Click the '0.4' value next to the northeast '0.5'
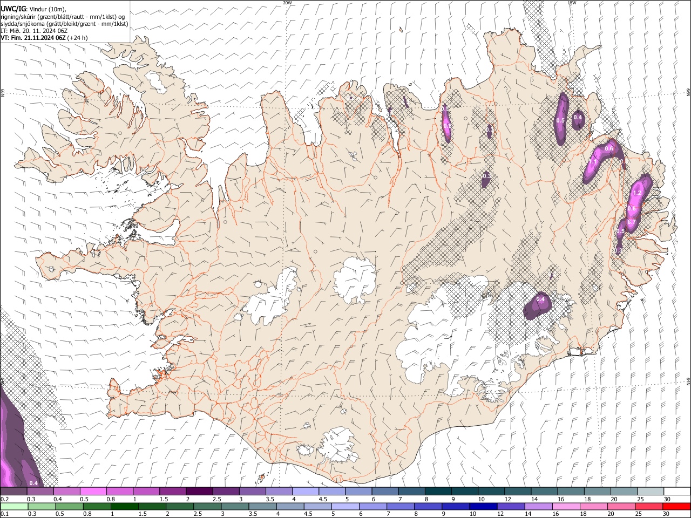Screen dimensions: 691x518 578,118
